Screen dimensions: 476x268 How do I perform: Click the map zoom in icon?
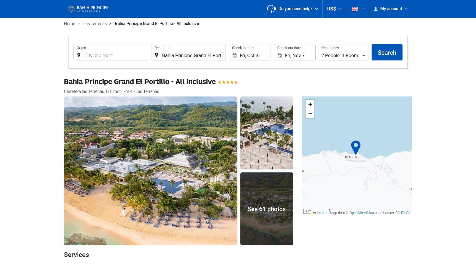click(x=310, y=104)
